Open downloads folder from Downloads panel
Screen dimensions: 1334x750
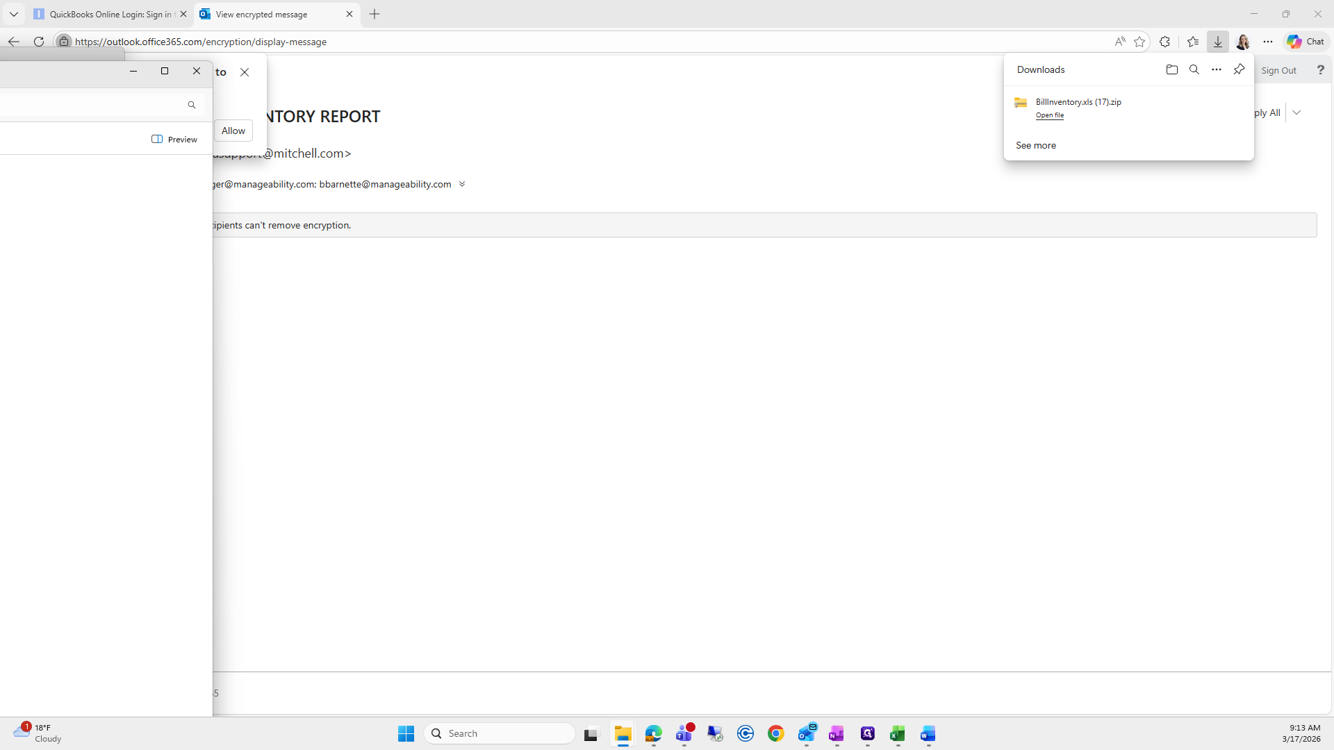[x=1171, y=69]
